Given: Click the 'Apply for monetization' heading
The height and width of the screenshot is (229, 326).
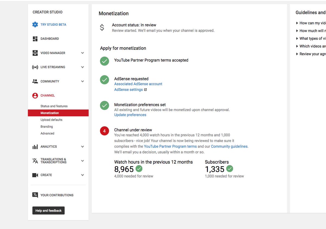Looking at the screenshot, I should point(123,48).
